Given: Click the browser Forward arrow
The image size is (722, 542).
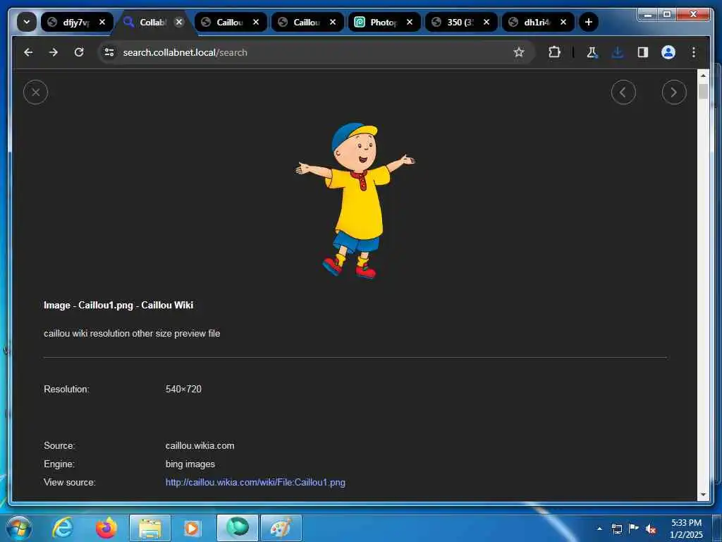Looking at the screenshot, I should click(x=54, y=52).
